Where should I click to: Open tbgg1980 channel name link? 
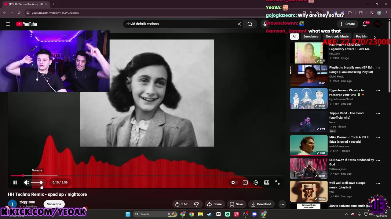point(27,202)
